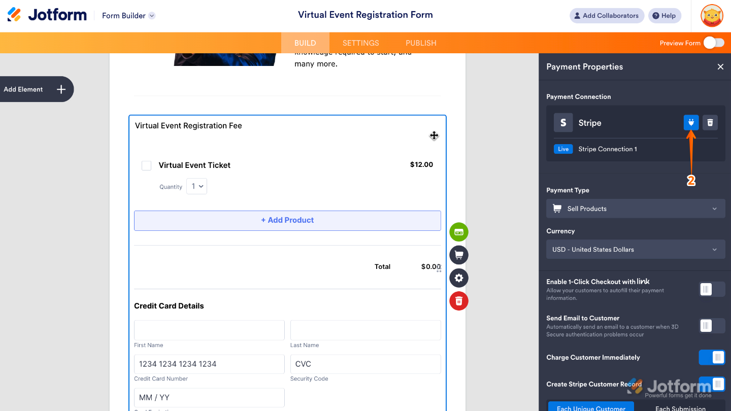This screenshot has height=411, width=731.
Task: Open the Currency USD dropdown
Action: click(636, 250)
